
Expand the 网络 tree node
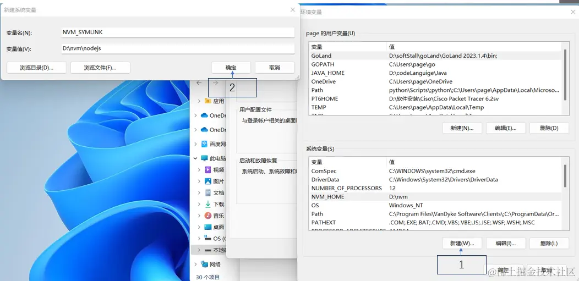pyautogui.click(x=196, y=264)
